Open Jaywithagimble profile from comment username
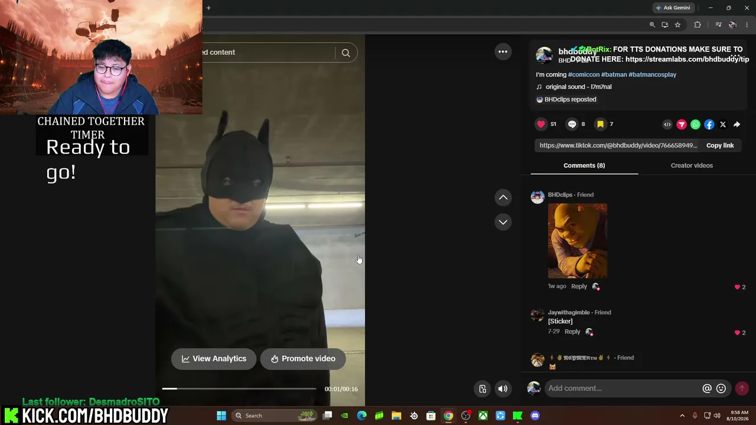756x425 pixels. pos(569,312)
